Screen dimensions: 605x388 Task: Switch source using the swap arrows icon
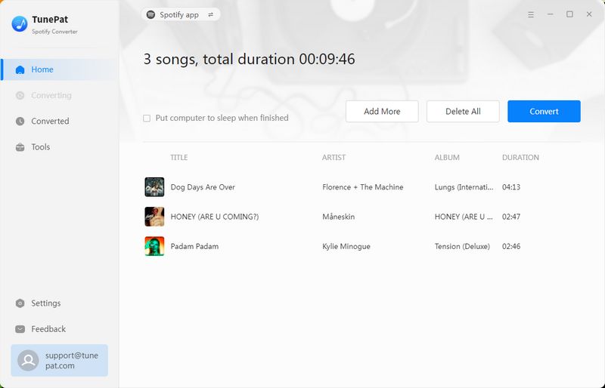[211, 14]
